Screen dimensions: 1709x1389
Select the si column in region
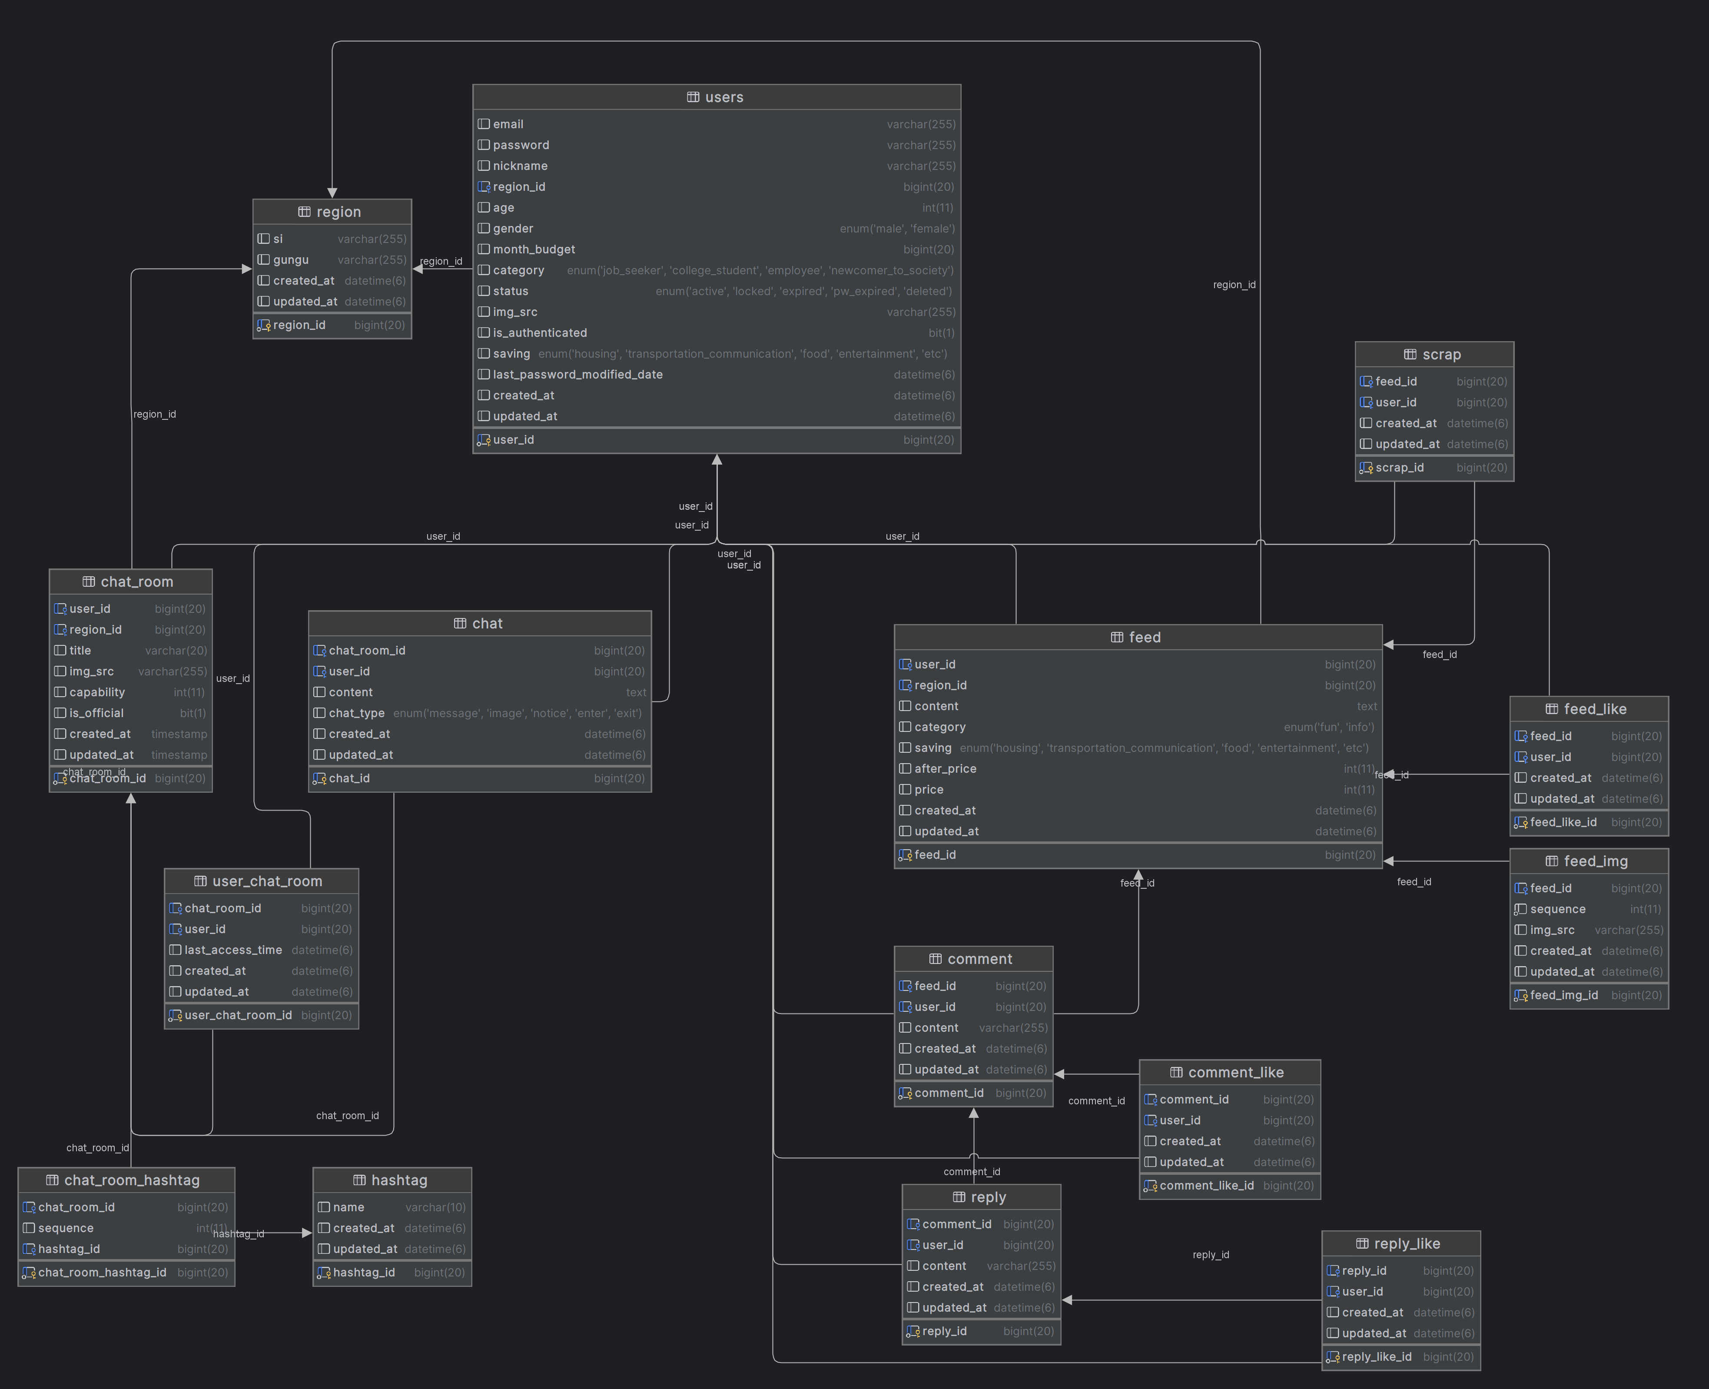pos(332,239)
